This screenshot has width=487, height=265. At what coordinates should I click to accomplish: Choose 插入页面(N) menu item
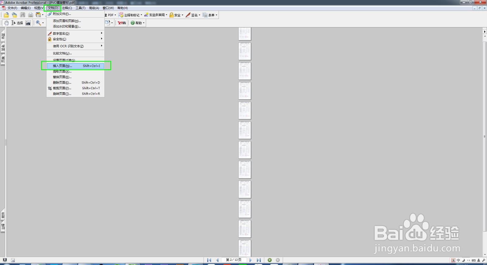click(75, 66)
